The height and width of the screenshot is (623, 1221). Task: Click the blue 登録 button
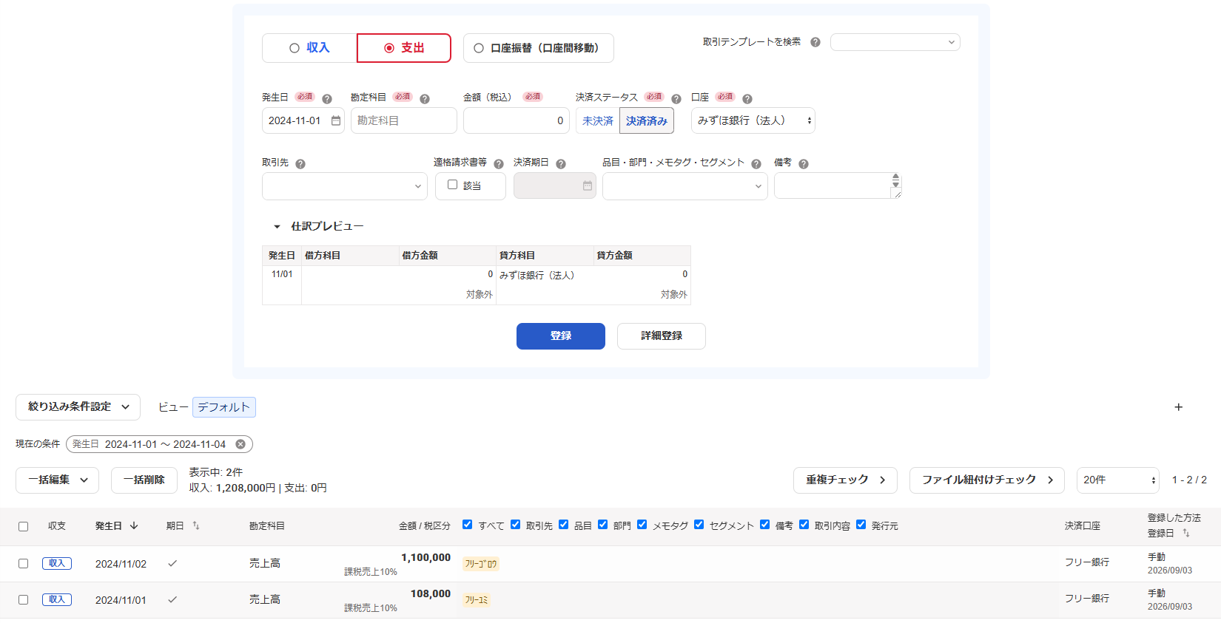(x=561, y=336)
